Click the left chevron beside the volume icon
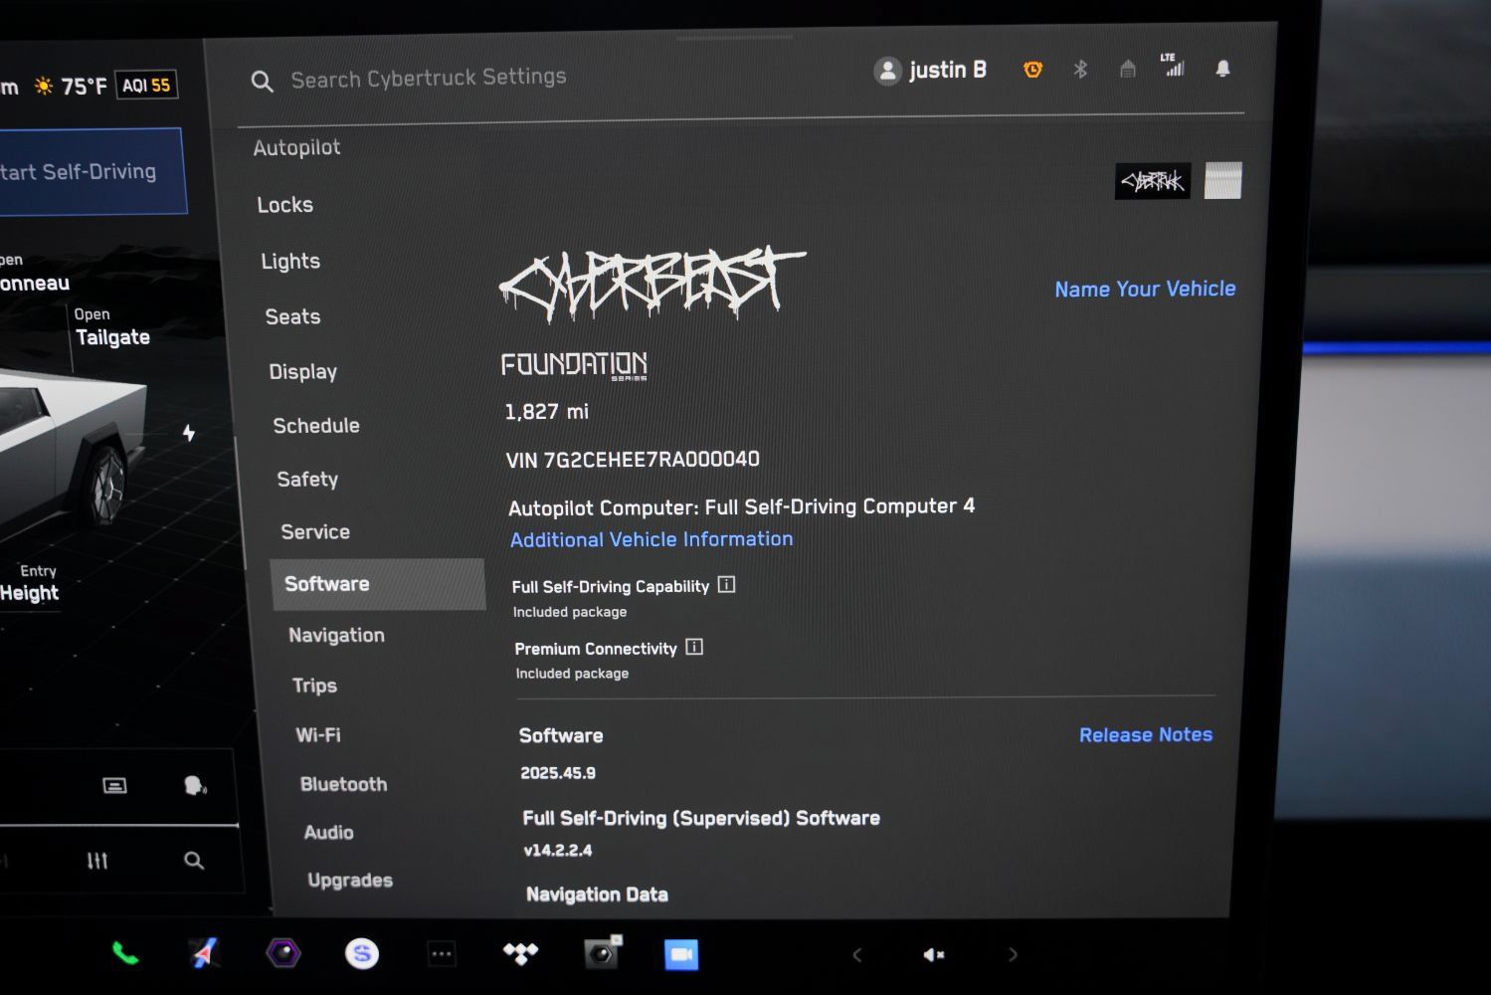 (857, 955)
